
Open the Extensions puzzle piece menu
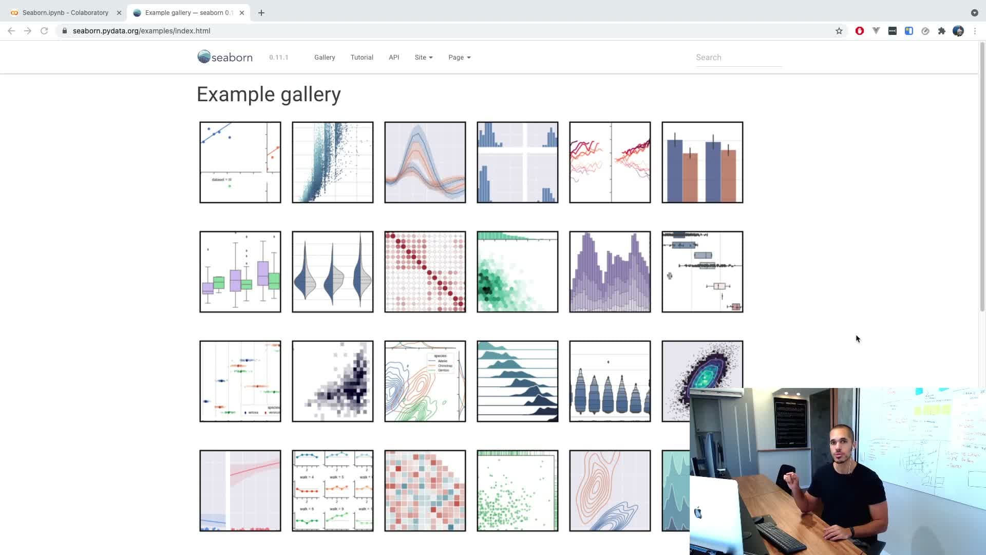point(942,31)
